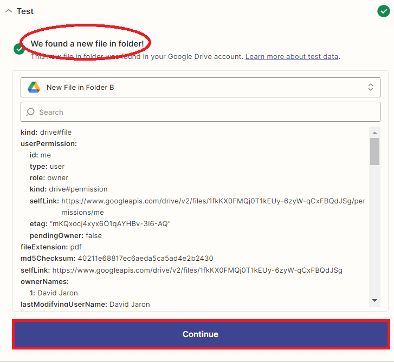Click green checkmark beside Test header

383,11
